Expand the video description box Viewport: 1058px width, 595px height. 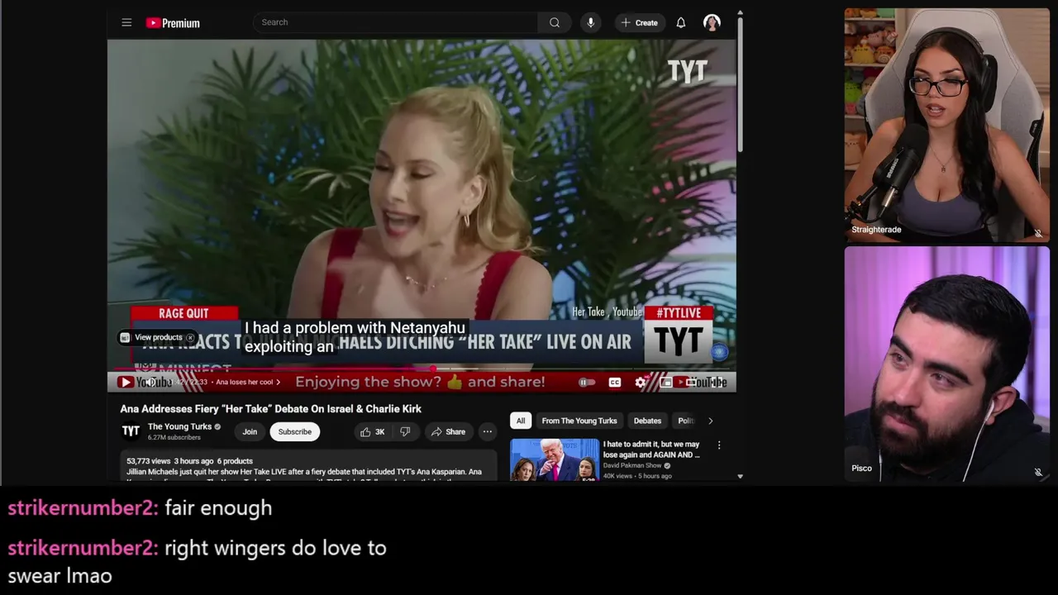pos(308,467)
